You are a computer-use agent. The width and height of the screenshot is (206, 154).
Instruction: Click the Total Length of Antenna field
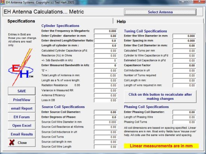click(x=106, y=76)
